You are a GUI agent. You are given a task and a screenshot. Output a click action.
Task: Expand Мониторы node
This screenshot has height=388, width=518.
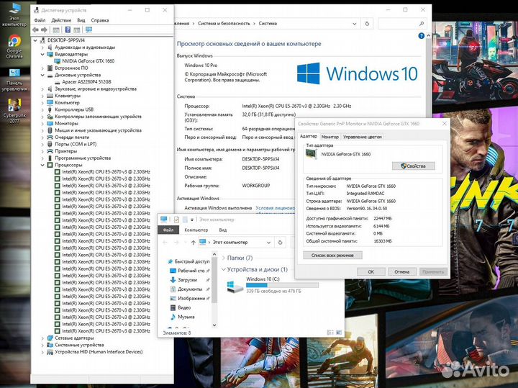click(42, 123)
